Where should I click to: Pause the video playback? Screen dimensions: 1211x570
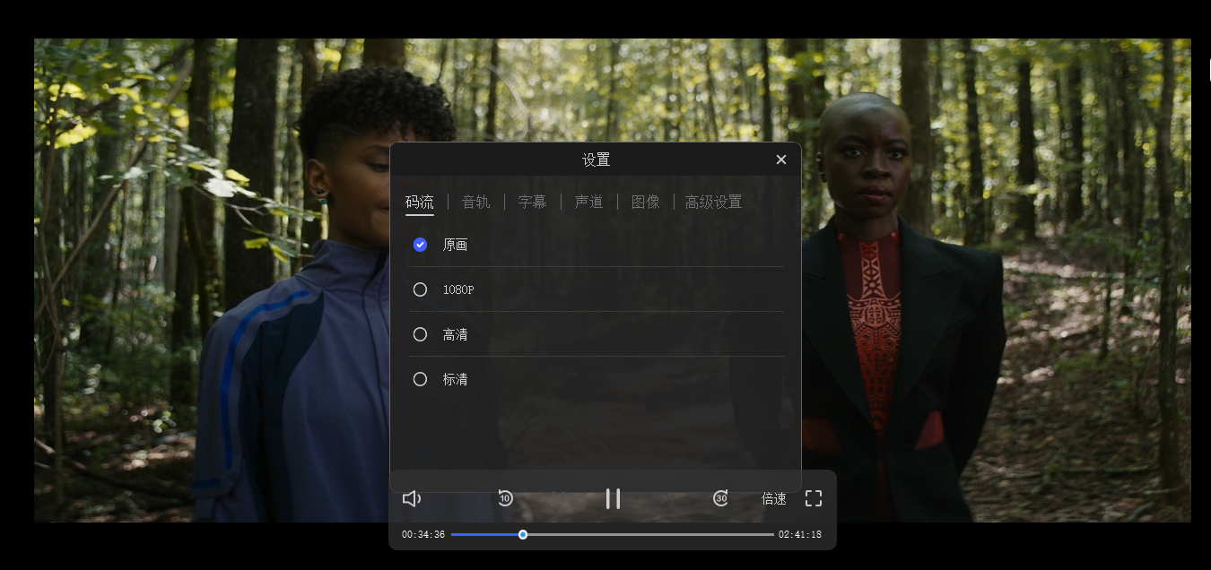point(613,498)
